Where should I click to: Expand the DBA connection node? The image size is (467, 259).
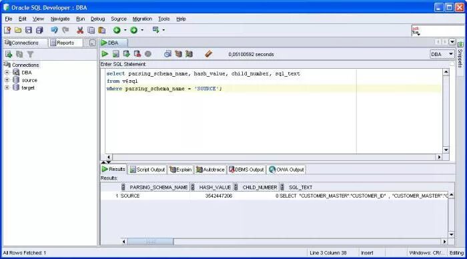[7, 72]
